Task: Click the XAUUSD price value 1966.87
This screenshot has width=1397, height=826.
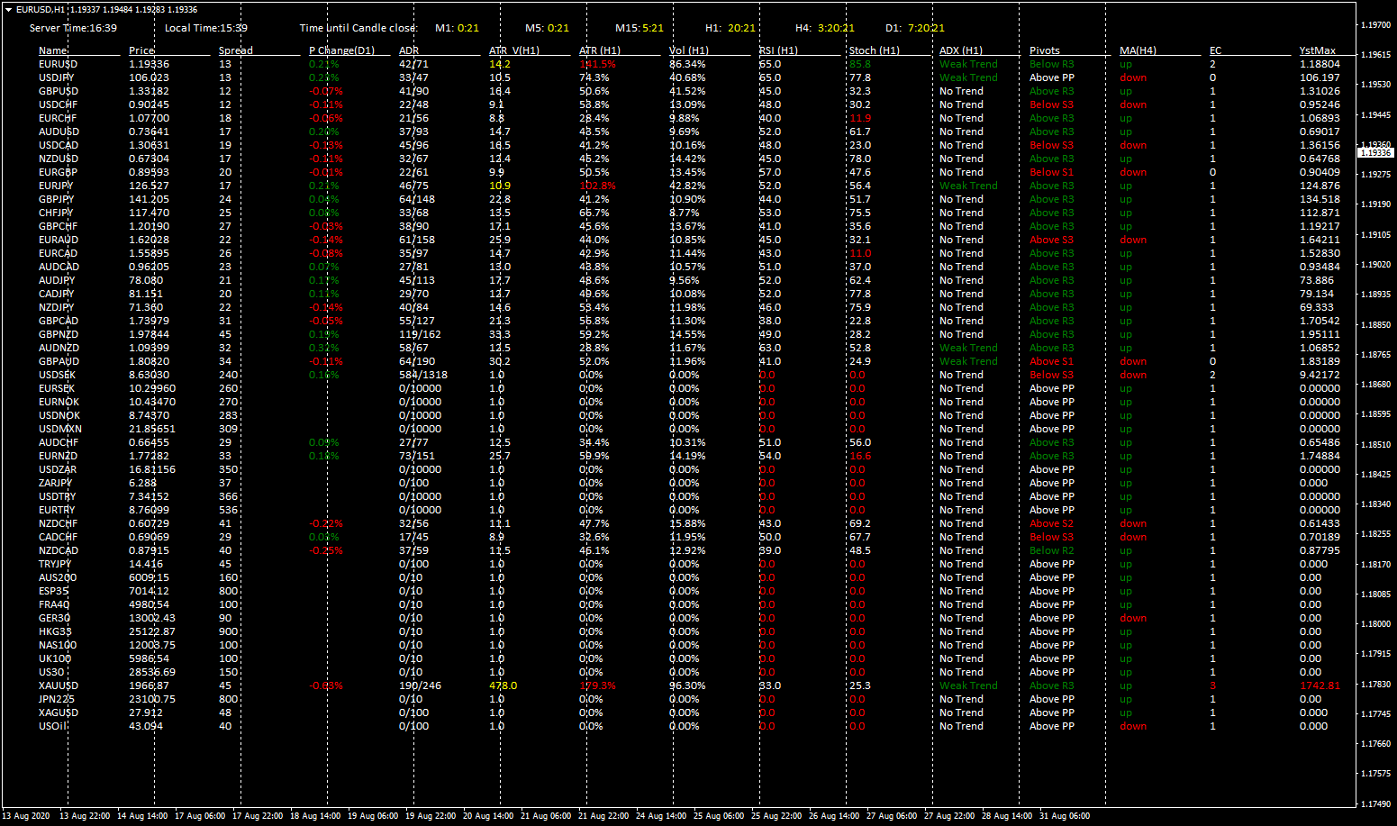Action: [149, 685]
